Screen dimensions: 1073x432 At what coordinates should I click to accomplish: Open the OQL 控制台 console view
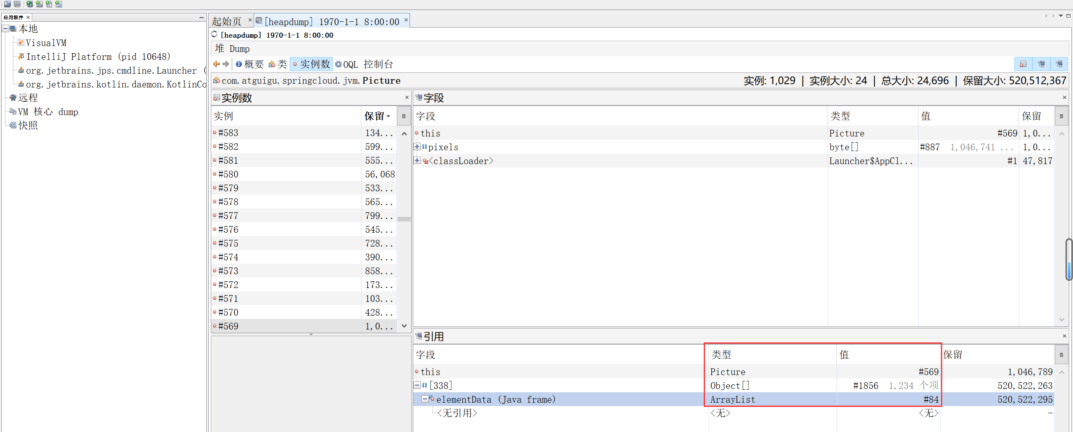(x=364, y=64)
